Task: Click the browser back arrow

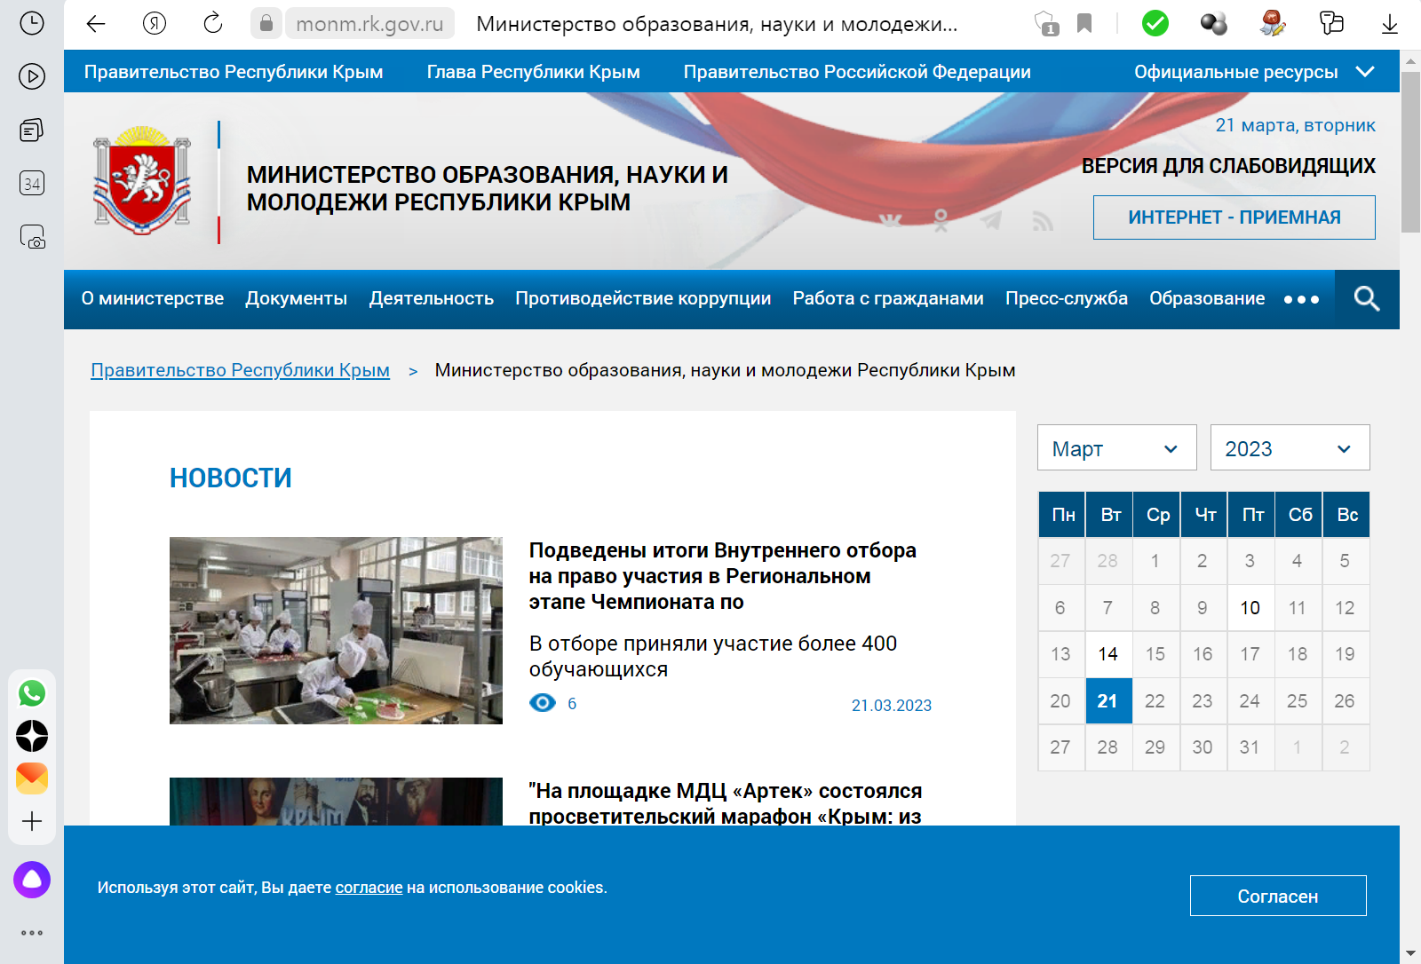Action: pos(96,24)
